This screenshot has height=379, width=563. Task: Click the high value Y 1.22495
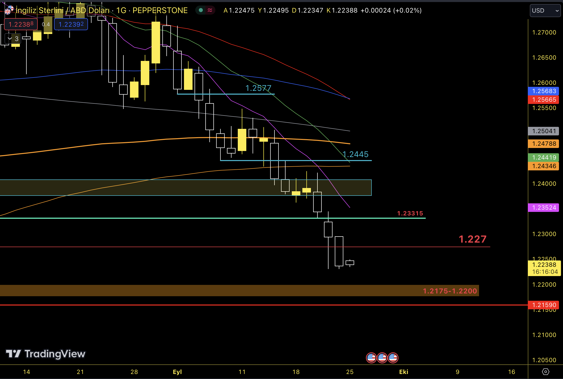(x=273, y=10)
